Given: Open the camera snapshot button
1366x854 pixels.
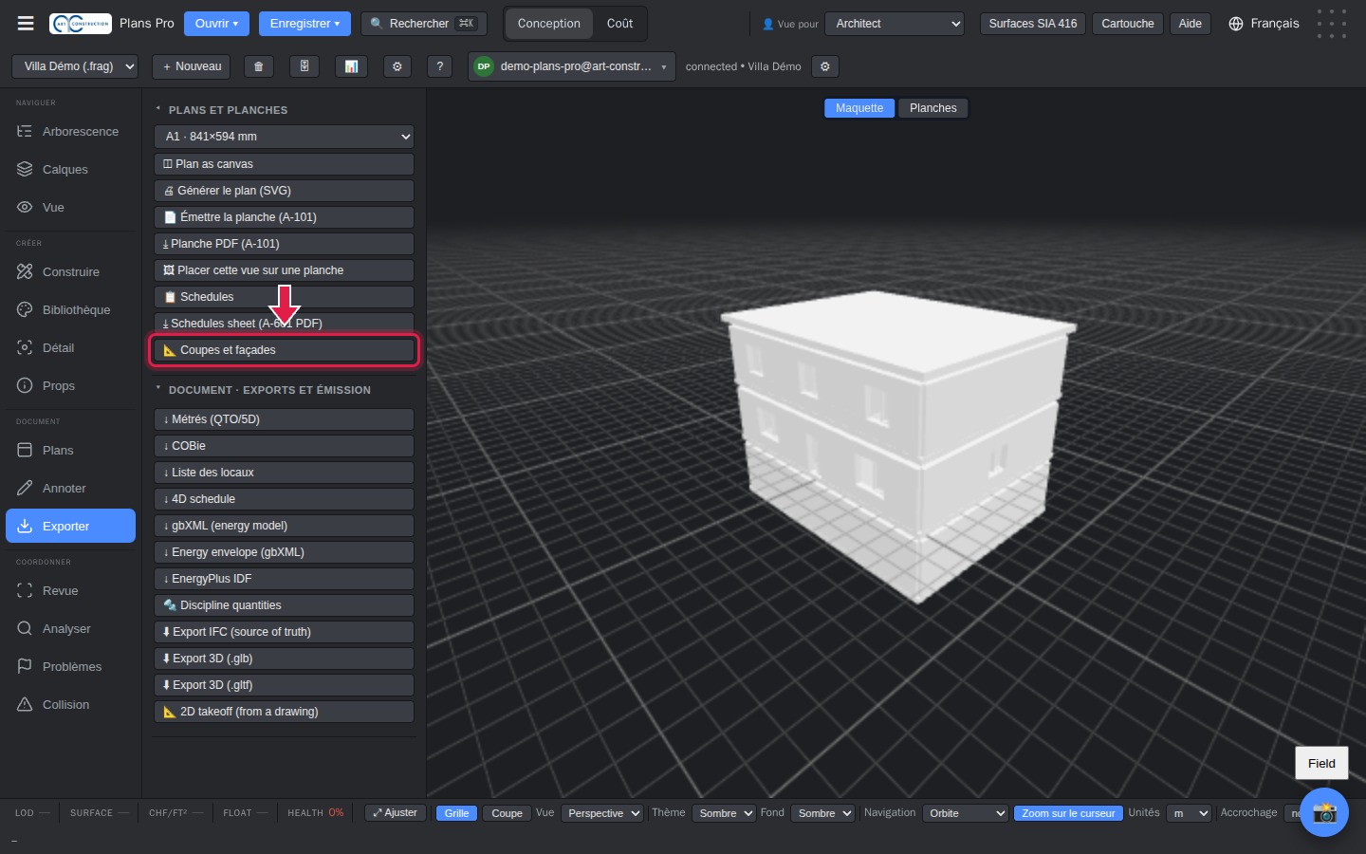Looking at the screenshot, I should (x=1324, y=812).
